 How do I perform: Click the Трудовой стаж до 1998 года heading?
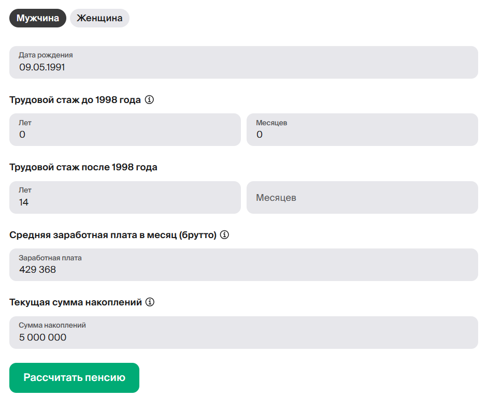pyautogui.click(x=75, y=100)
